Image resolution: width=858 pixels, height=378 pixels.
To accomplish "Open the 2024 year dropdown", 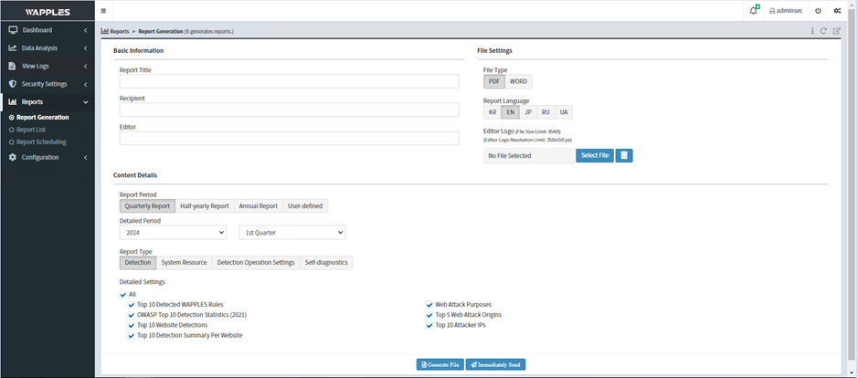I will [x=173, y=233].
